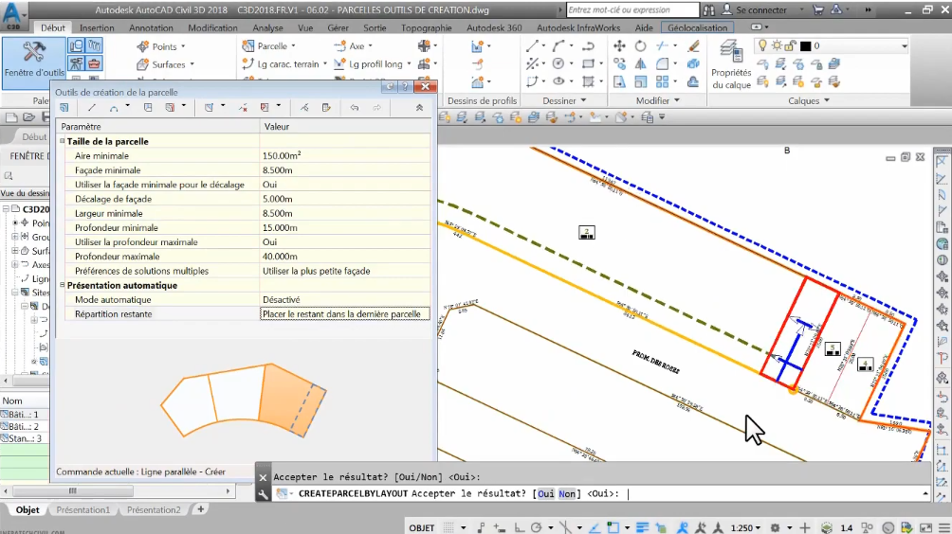Expand the Calques panel arrow
Viewport: 952px width, 534px height.
pos(827,100)
